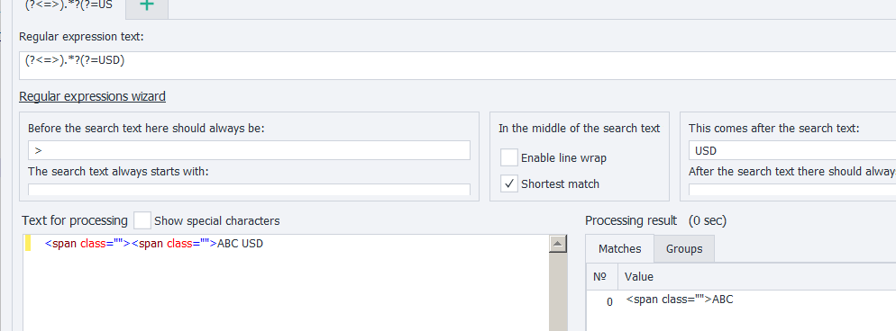Enable line wrap checkbox
The image size is (896, 331).
tap(509, 157)
